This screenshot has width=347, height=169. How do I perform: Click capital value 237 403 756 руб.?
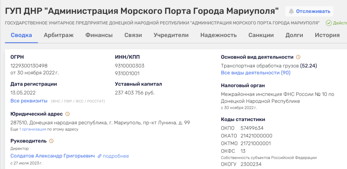134,92
